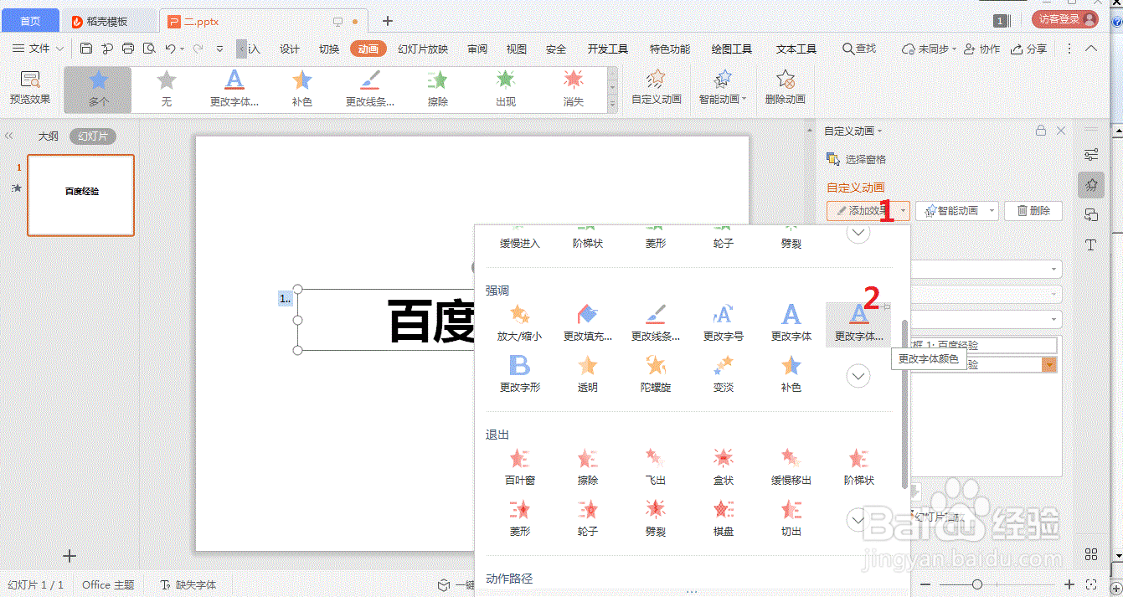Image resolution: width=1123 pixels, height=597 pixels.
Task: Open Custom Animation (自定义动画) from the ribbon
Action: (x=657, y=88)
